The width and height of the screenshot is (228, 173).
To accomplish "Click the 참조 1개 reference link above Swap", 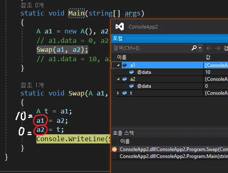I will (x=32, y=85).
